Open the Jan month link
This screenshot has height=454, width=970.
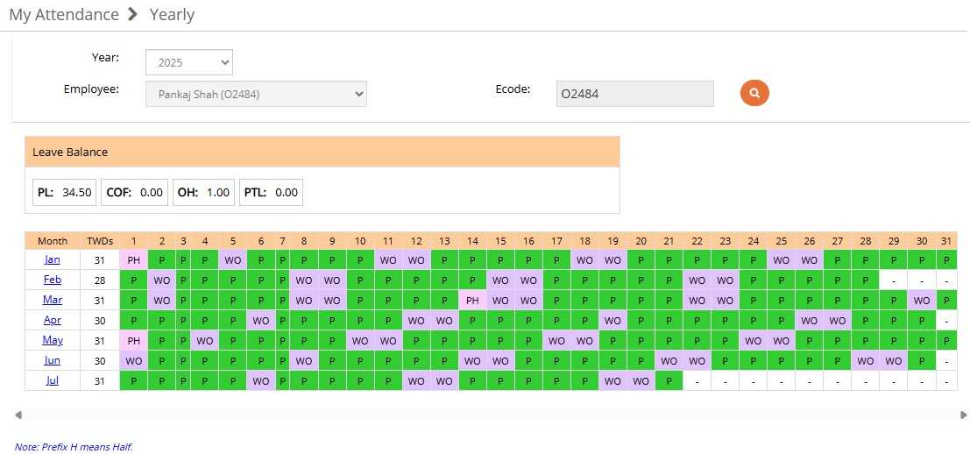[53, 259]
